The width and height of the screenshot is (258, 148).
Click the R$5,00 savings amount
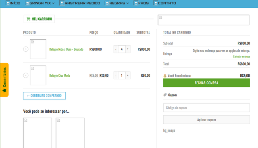(245, 76)
